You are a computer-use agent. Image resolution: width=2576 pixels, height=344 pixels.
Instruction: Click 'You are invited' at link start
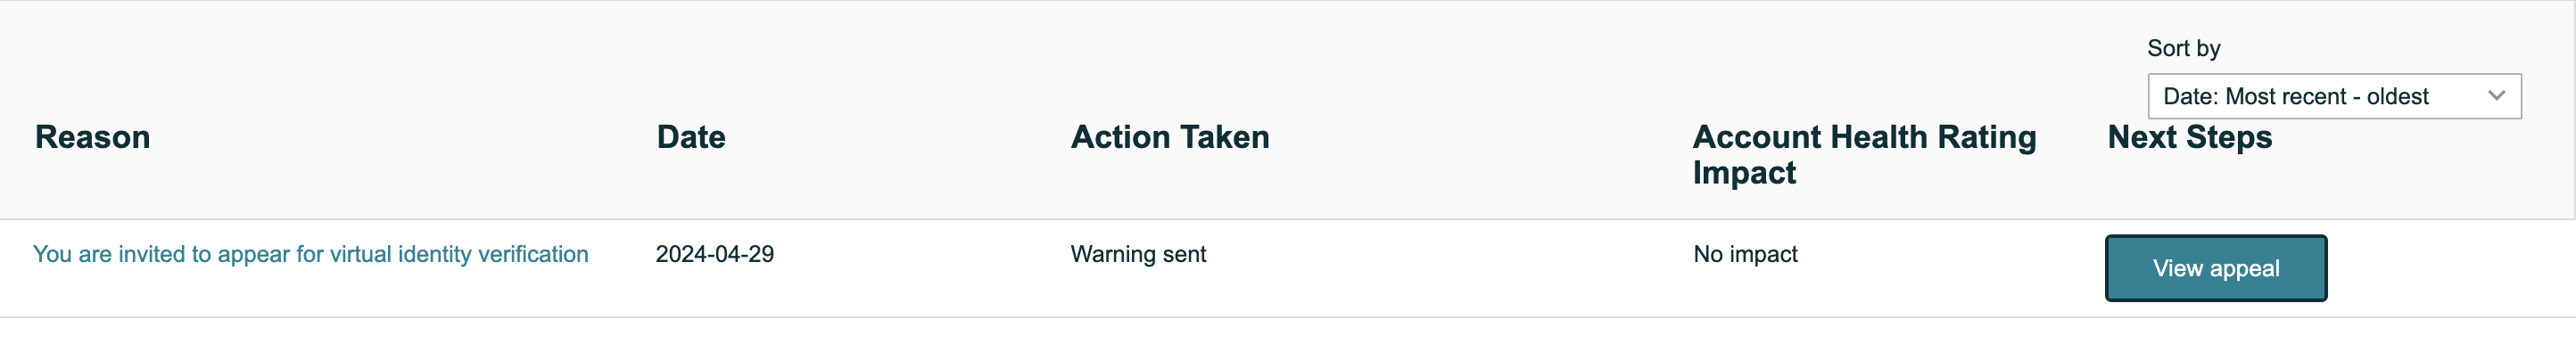pyautogui.click(x=105, y=254)
